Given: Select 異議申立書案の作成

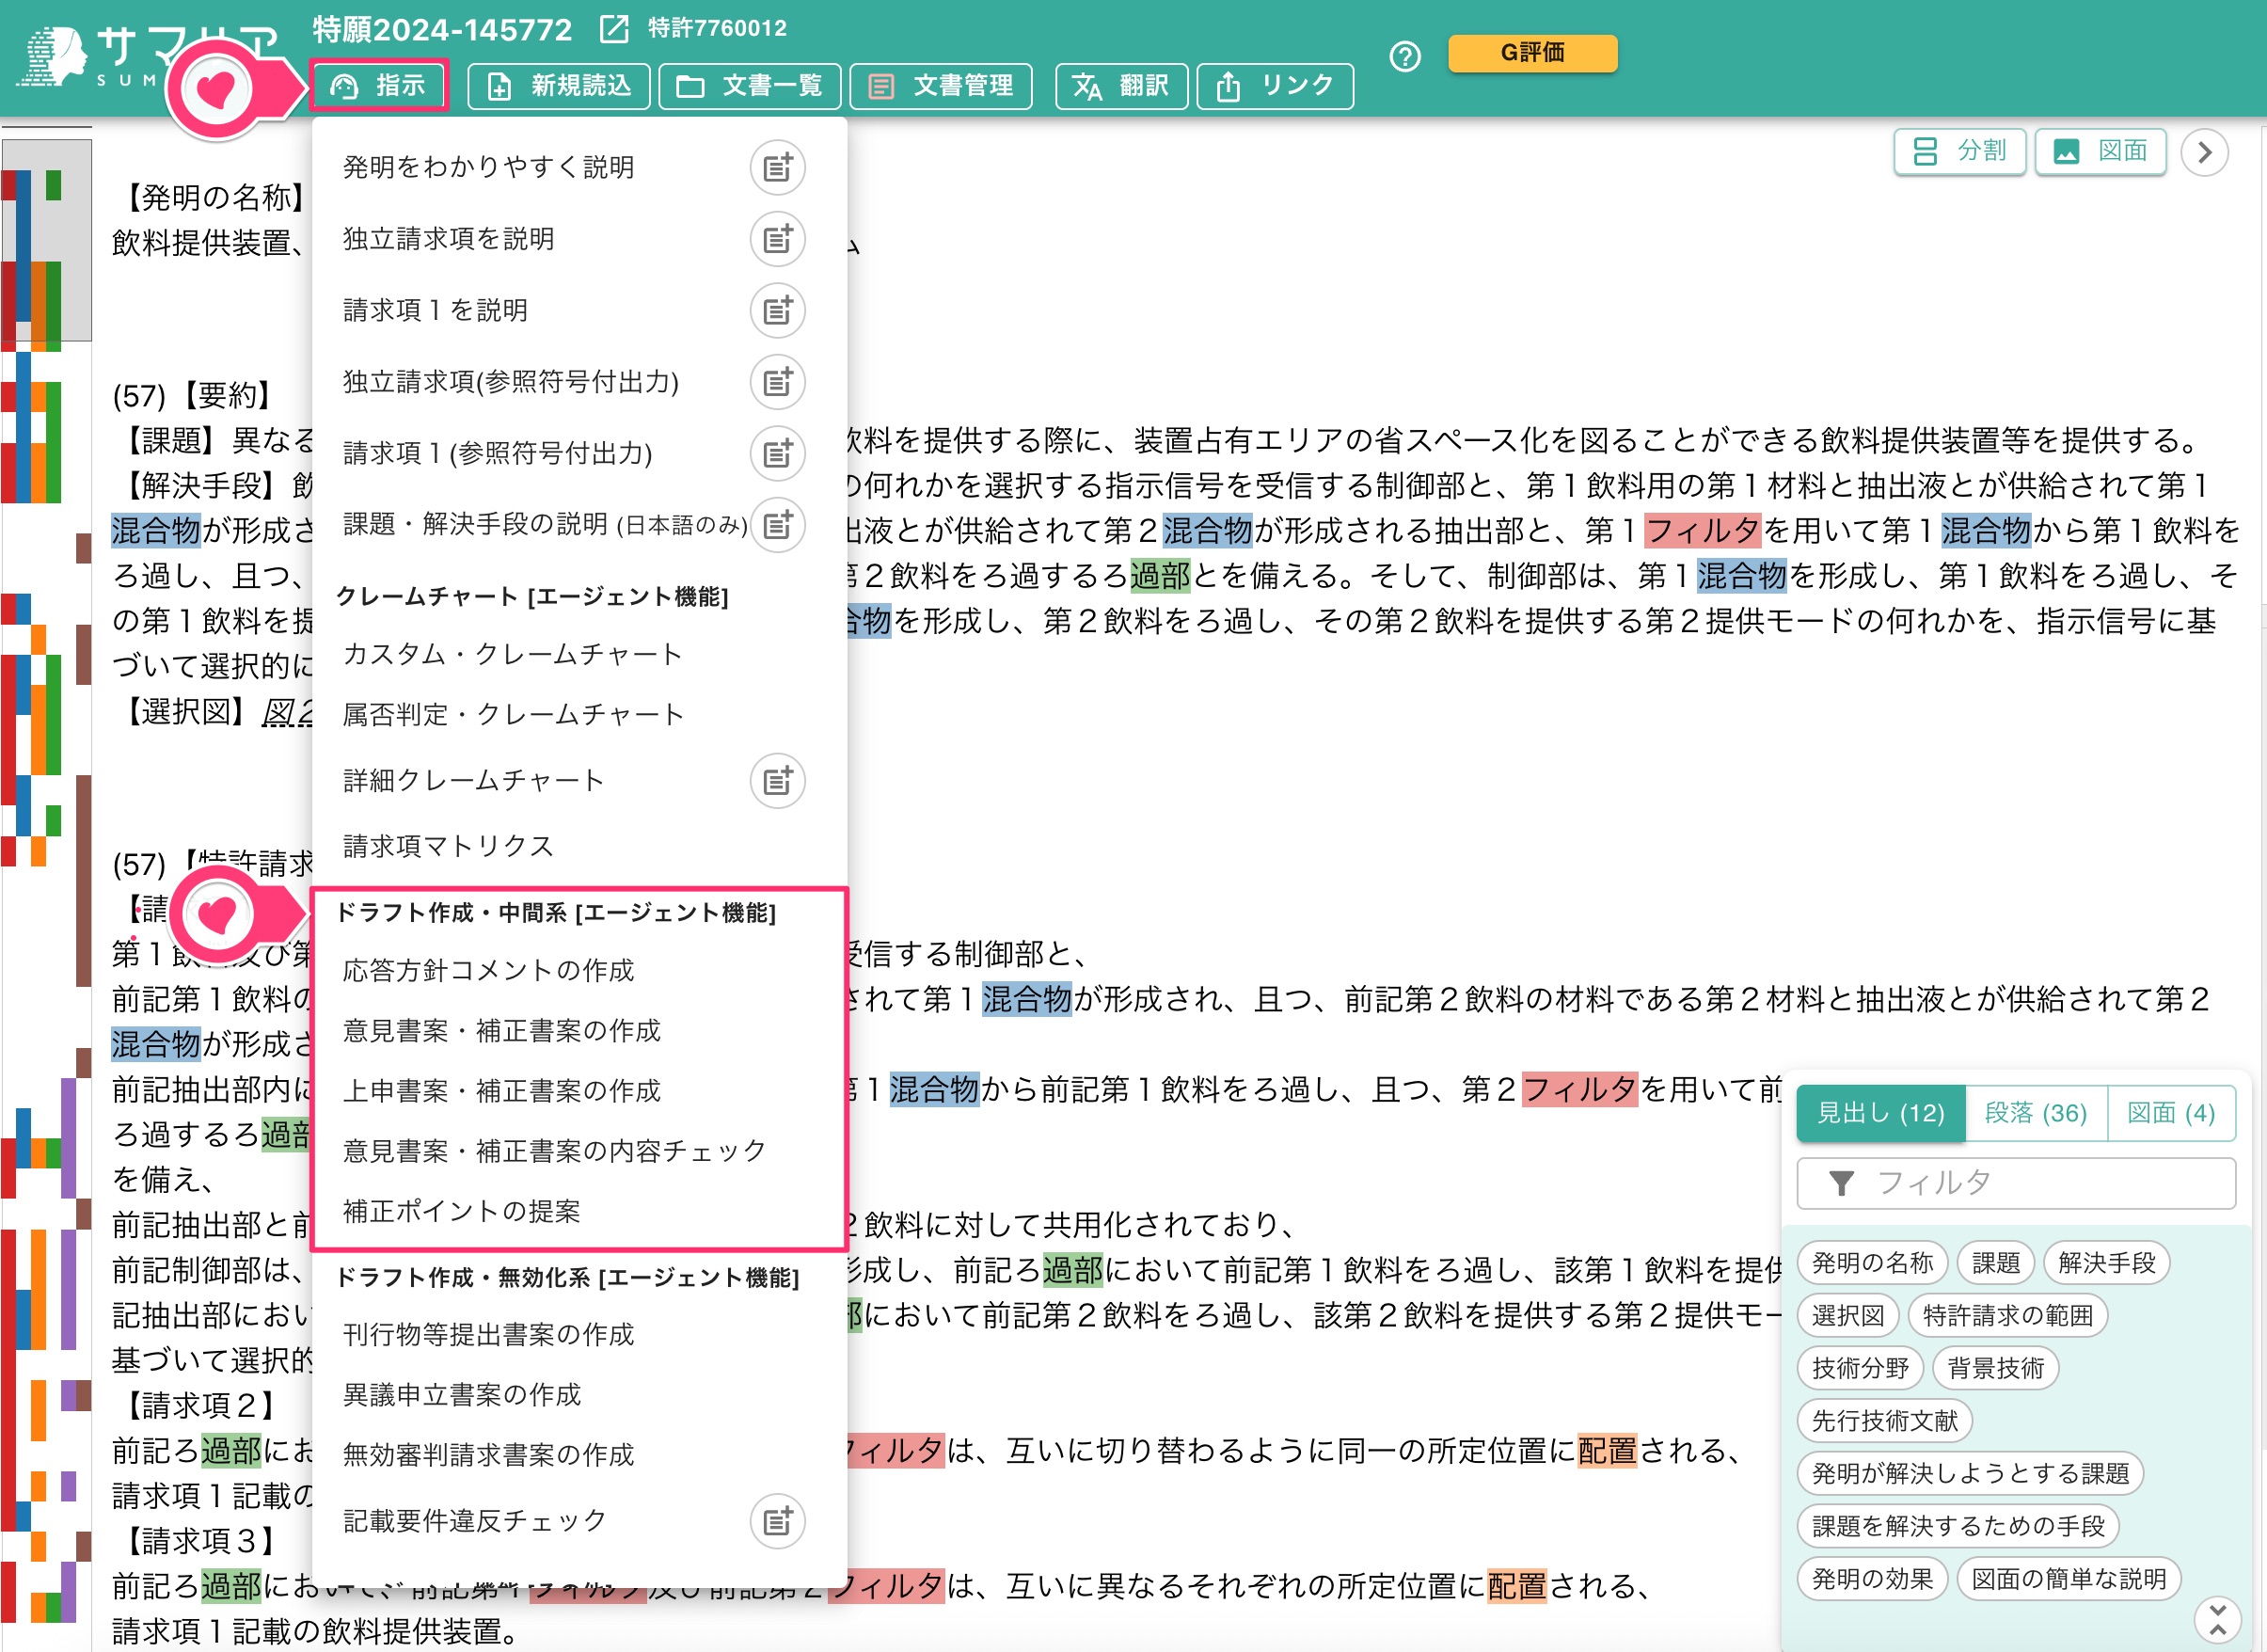Looking at the screenshot, I should click(x=461, y=1394).
